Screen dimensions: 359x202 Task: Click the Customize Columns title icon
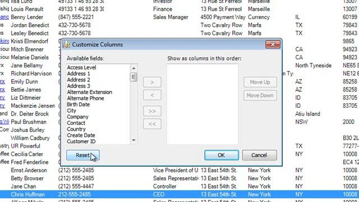coord(67,44)
